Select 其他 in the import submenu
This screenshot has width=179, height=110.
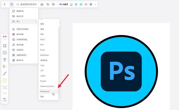click(49, 97)
